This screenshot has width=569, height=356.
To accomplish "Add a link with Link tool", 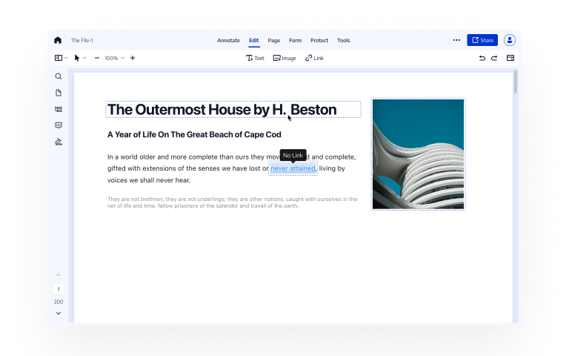I will coord(314,58).
